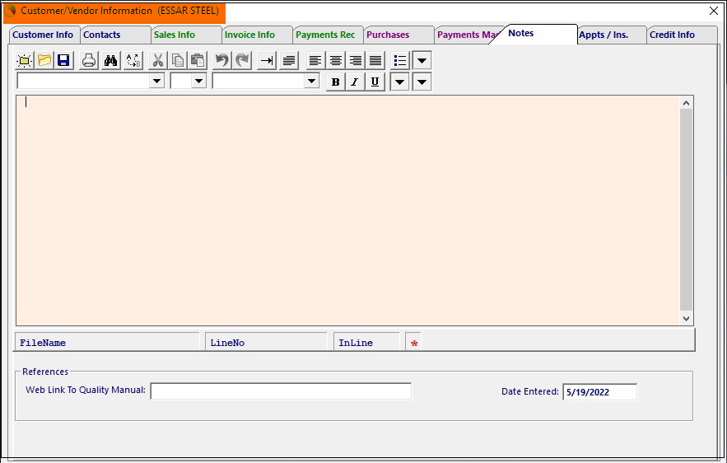Toggle Bold formatting
727x463 pixels.
[x=335, y=82]
